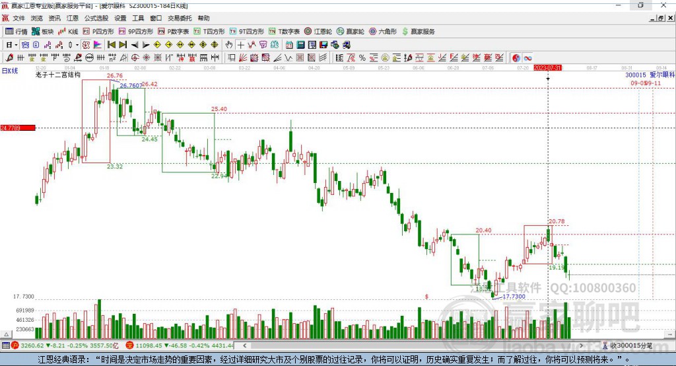Click the n² square tool icon
Screen dimensions: 676x366
click(x=112, y=58)
